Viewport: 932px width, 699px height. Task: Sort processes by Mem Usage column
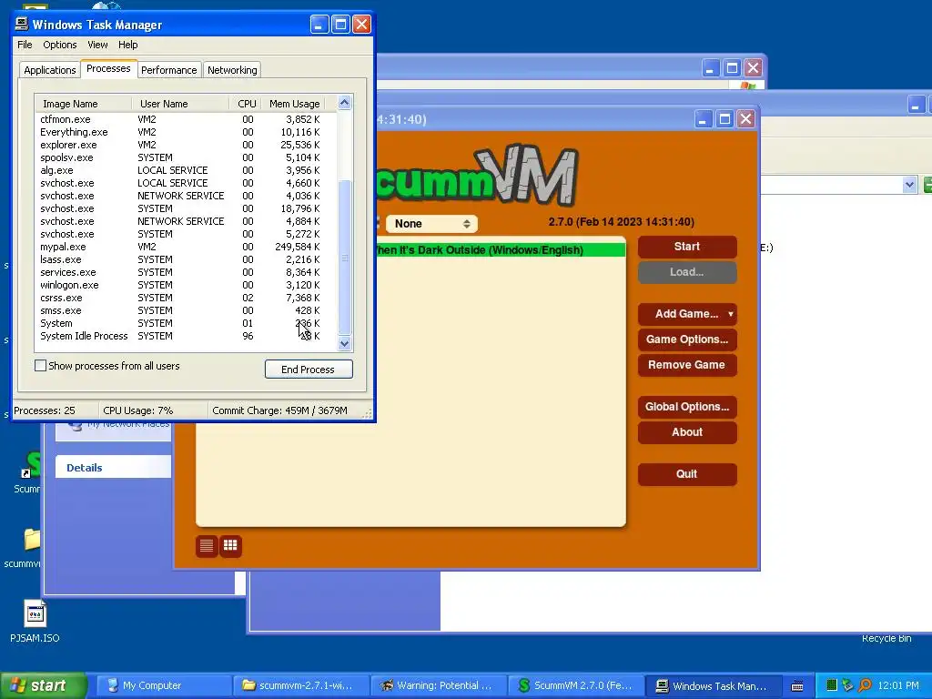pos(294,104)
